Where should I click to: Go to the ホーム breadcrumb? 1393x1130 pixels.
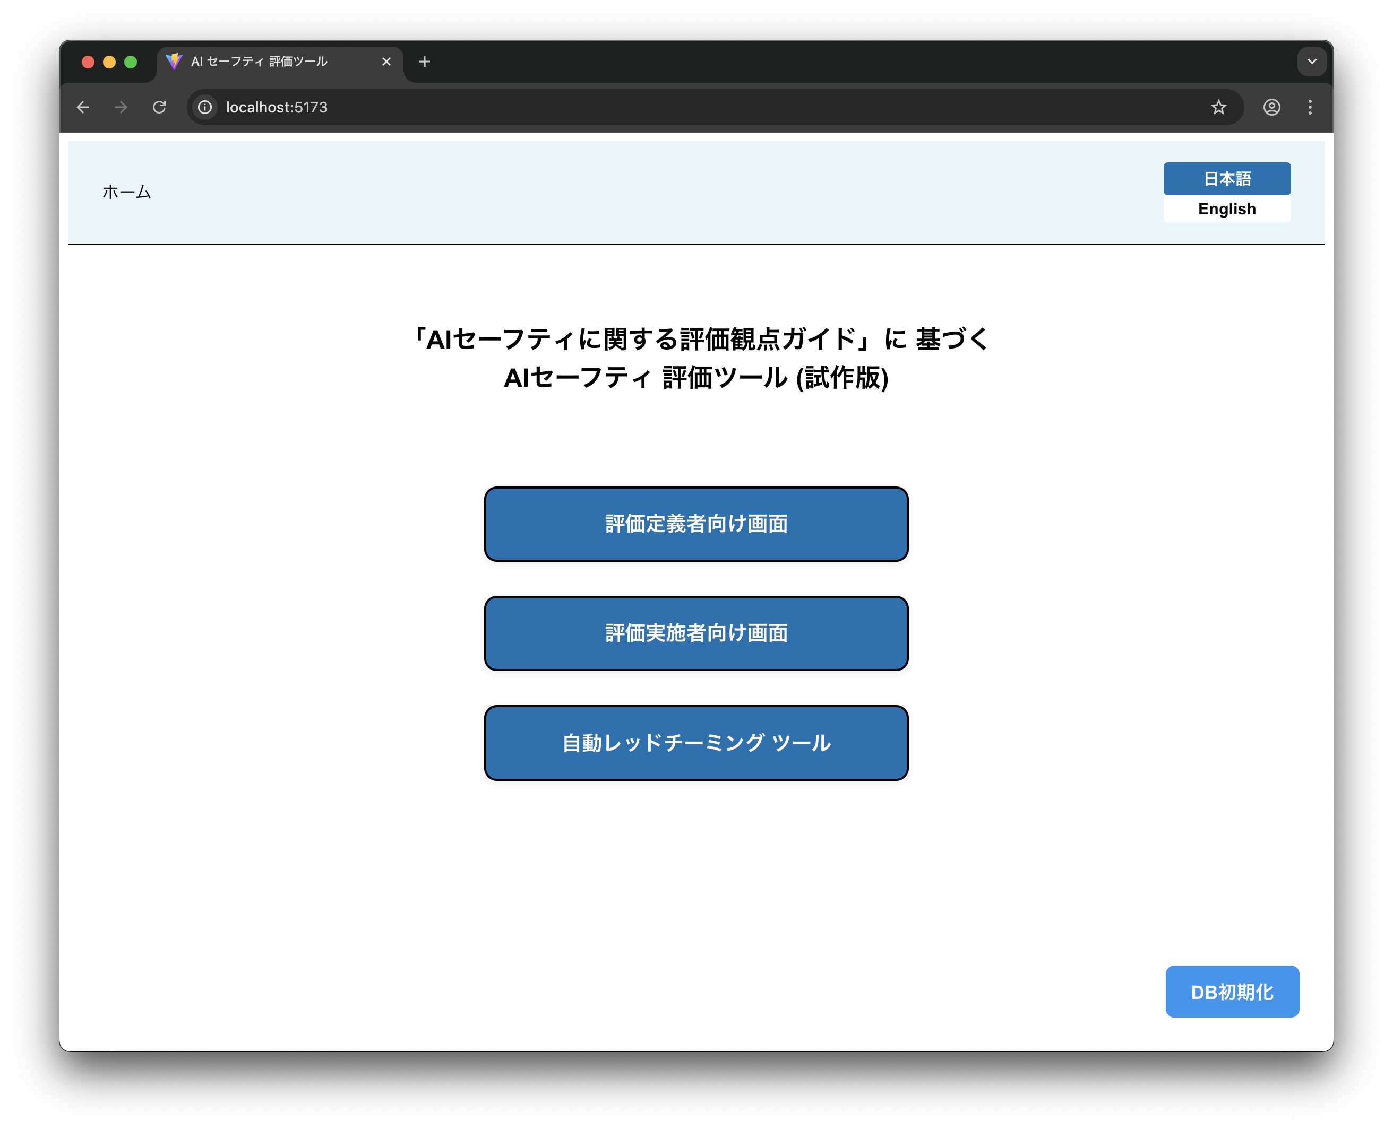[x=126, y=192]
